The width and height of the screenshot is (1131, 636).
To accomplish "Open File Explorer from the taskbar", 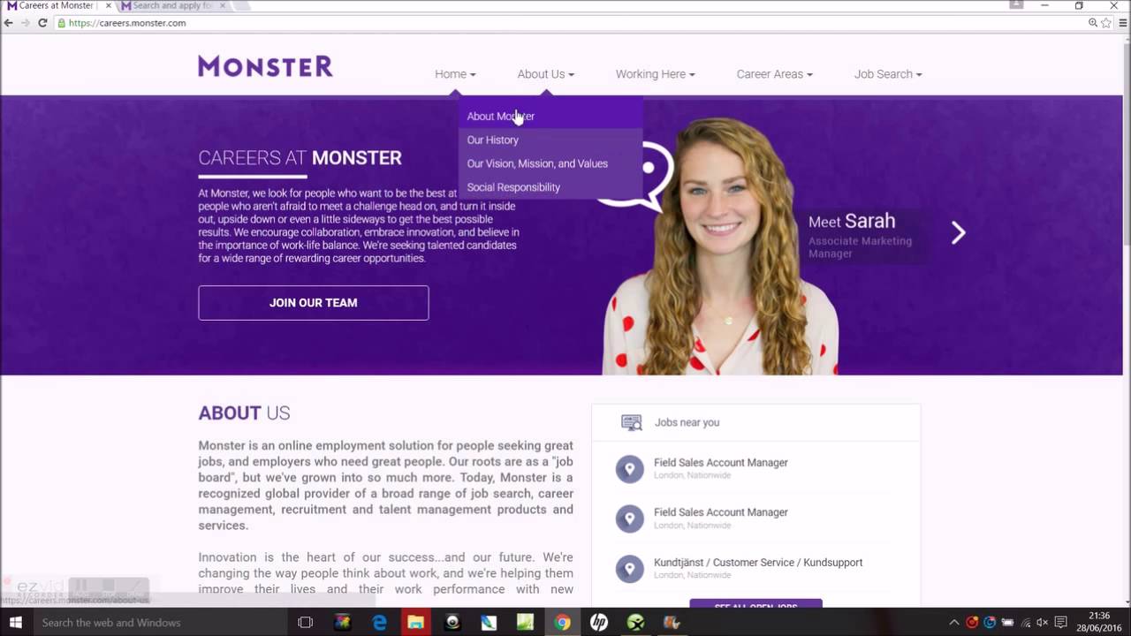I will (x=415, y=623).
